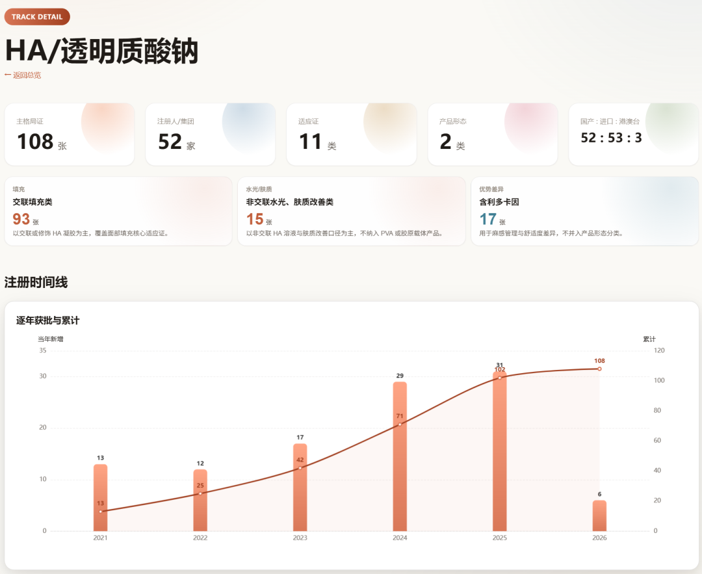702x574 pixels.
Task: Click the HA/透明质酸钠 page title
Action: point(101,51)
